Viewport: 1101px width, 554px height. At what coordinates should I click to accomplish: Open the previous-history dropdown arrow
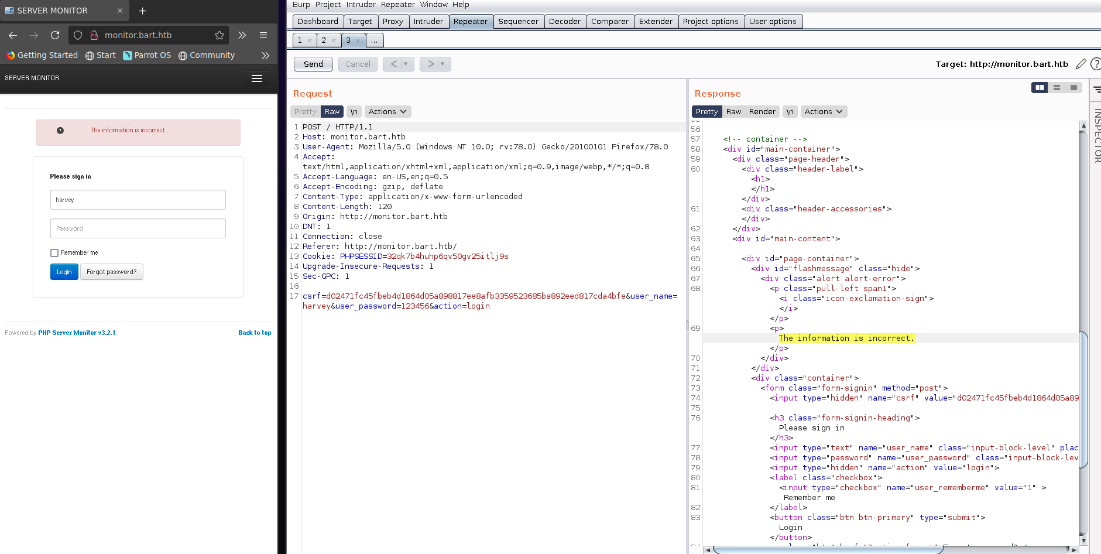click(406, 64)
